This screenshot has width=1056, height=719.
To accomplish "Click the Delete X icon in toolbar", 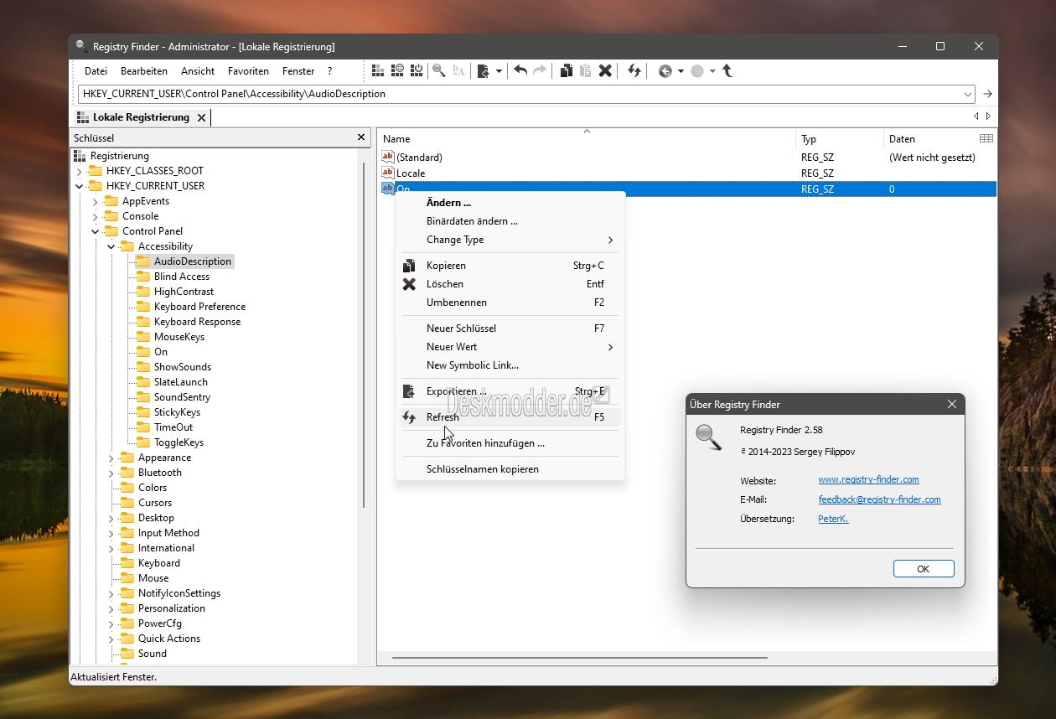I will 605,71.
